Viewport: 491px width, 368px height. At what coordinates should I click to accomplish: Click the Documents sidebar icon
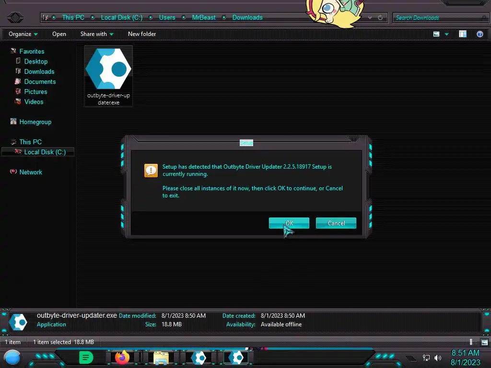[18, 81]
